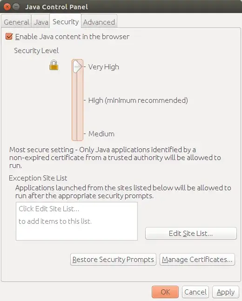Set slider to High (minimum recommended)

(x=138, y=100)
